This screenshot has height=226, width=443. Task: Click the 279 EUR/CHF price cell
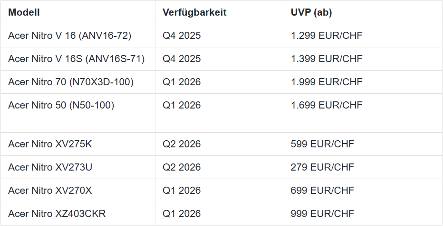[363, 167]
